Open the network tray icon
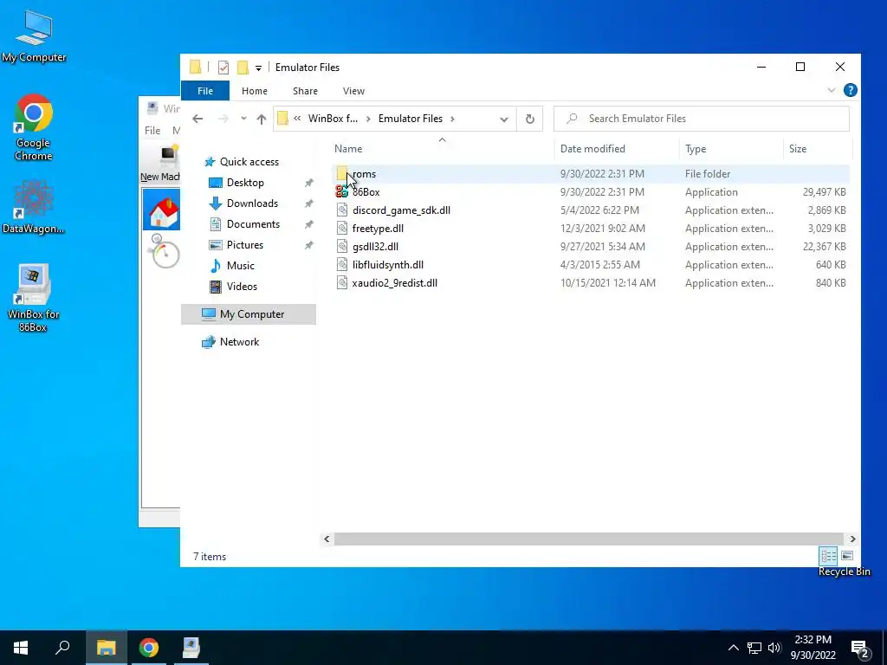Image resolution: width=887 pixels, height=665 pixels. pos(754,648)
